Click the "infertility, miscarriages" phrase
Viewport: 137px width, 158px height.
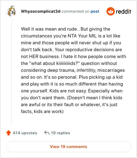point(101,70)
